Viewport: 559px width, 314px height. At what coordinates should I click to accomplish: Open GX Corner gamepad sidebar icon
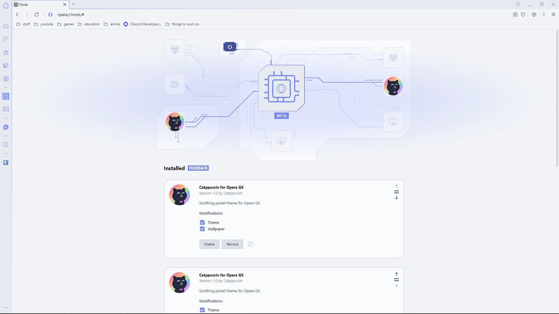[6, 26]
